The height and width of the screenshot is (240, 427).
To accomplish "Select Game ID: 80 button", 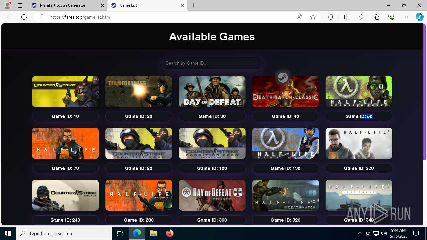I will click(139, 168).
